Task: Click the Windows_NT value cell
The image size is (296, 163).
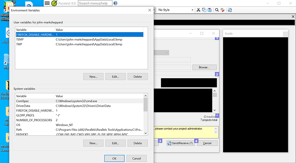Action: pos(64,125)
